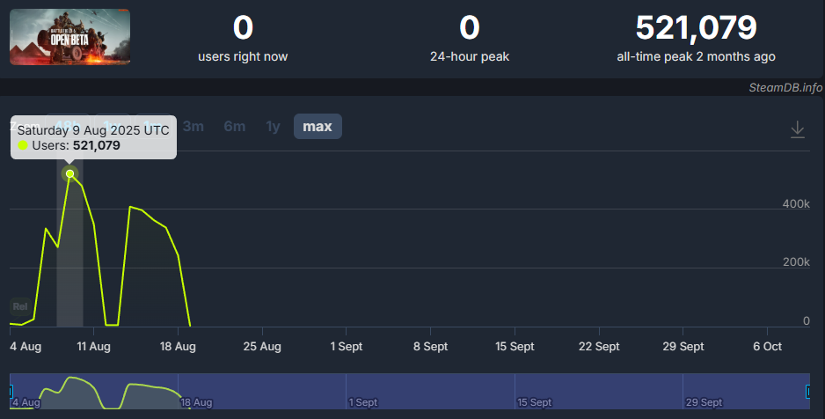Click the all-time peak 521,079 figure
Image resolution: width=825 pixels, height=419 pixels.
coord(696,28)
